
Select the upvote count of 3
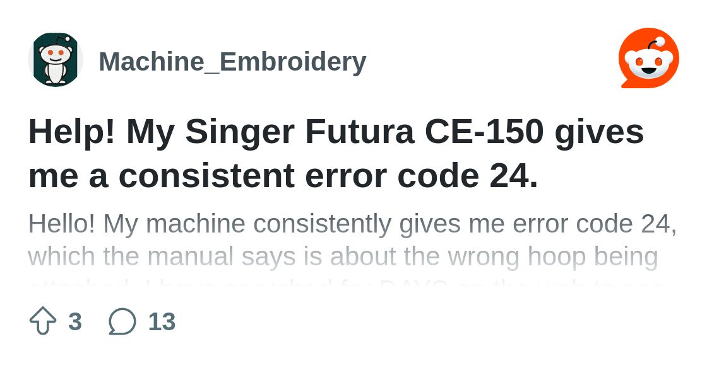(x=75, y=321)
